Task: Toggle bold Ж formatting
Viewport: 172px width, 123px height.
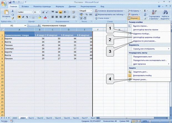Action: pos(19,17)
